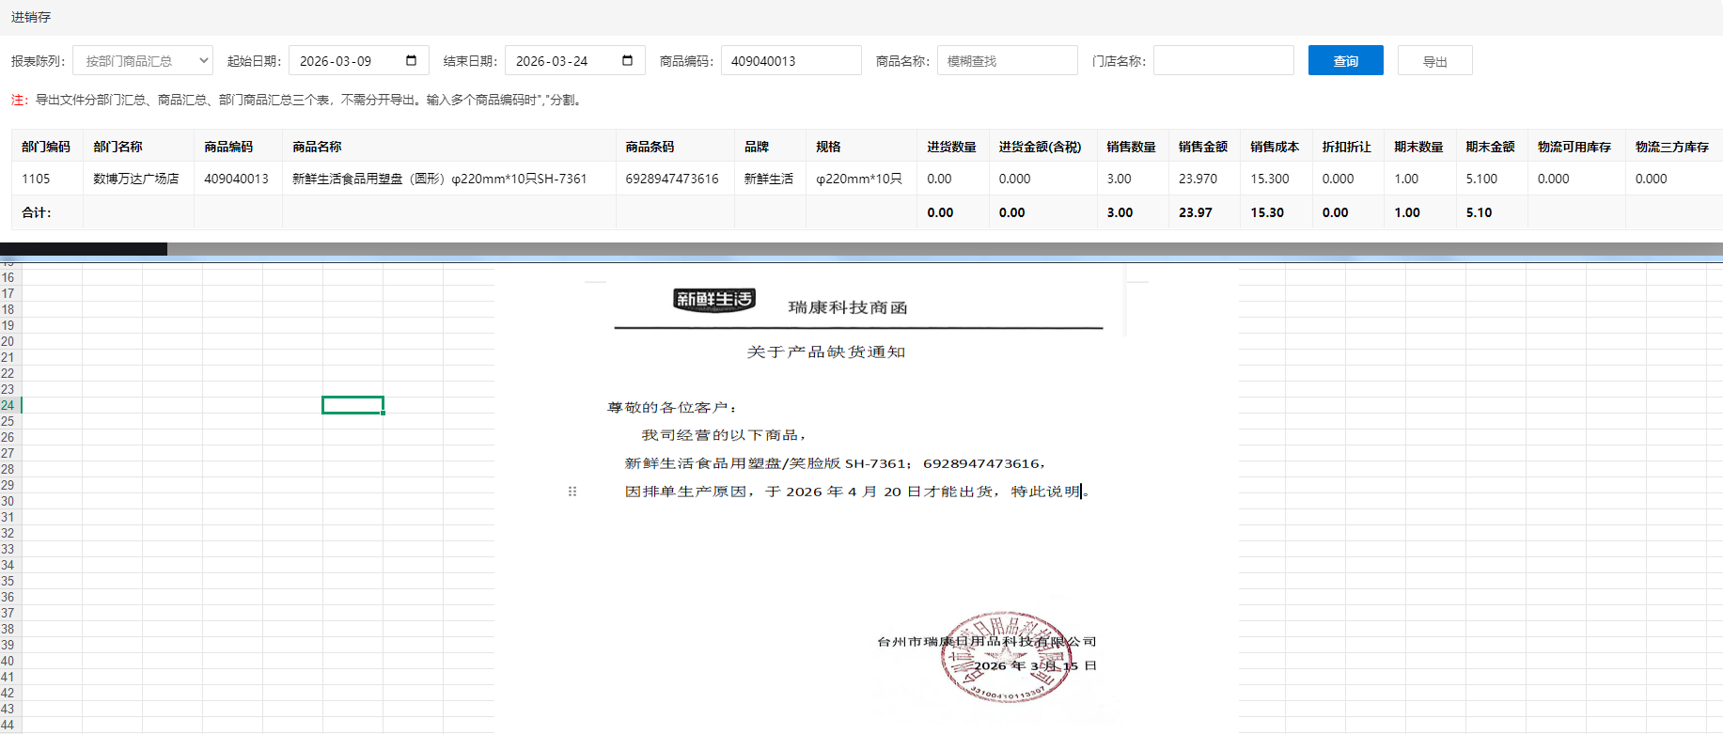Screen dimensions: 1723x734
Task: Click the 数博万达广场店 department cell
Action: coord(136,179)
